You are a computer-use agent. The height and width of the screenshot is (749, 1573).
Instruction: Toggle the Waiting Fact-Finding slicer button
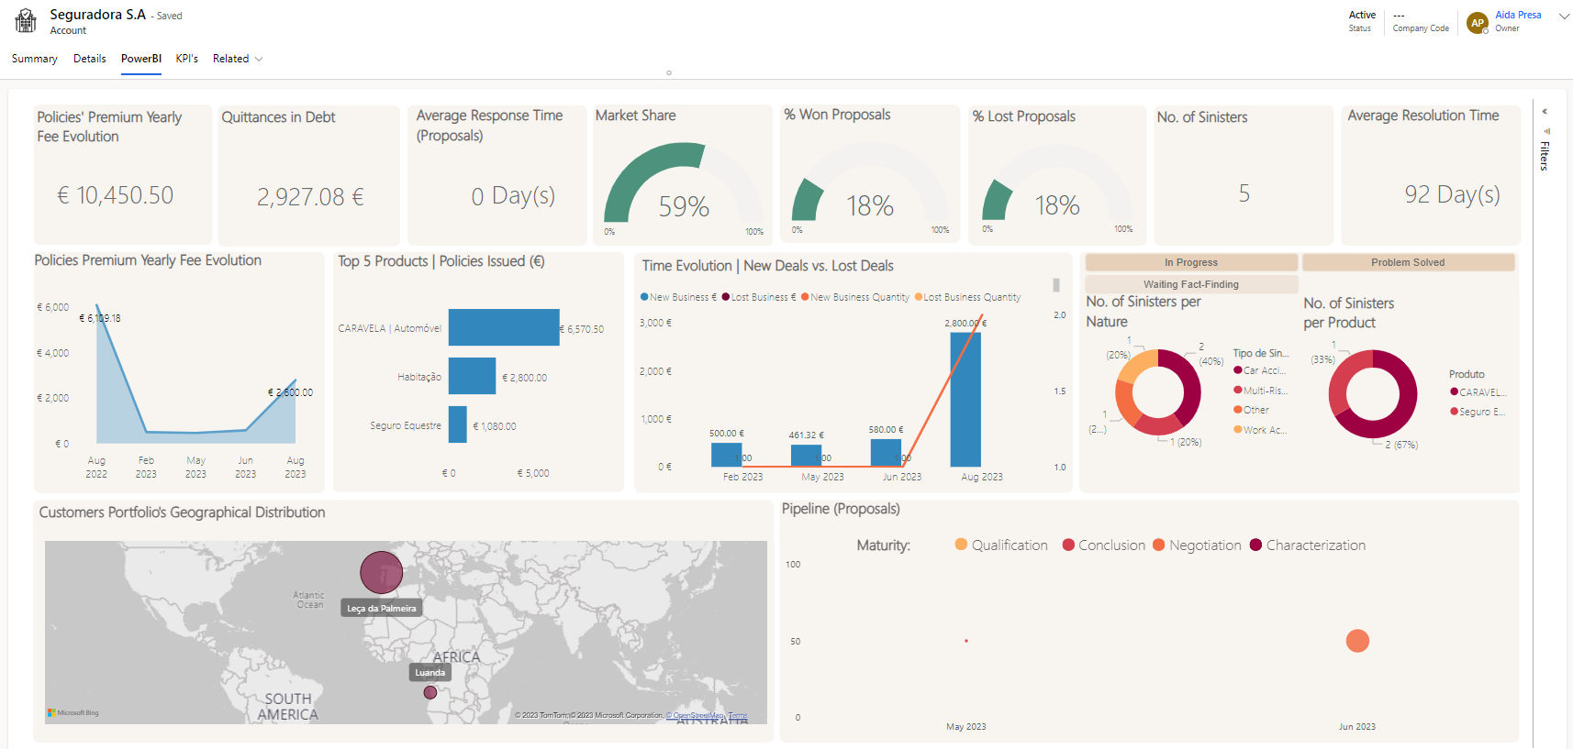tap(1190, 284)
